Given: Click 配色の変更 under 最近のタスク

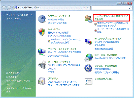Looking at the screenshot, I should point(11,77).
